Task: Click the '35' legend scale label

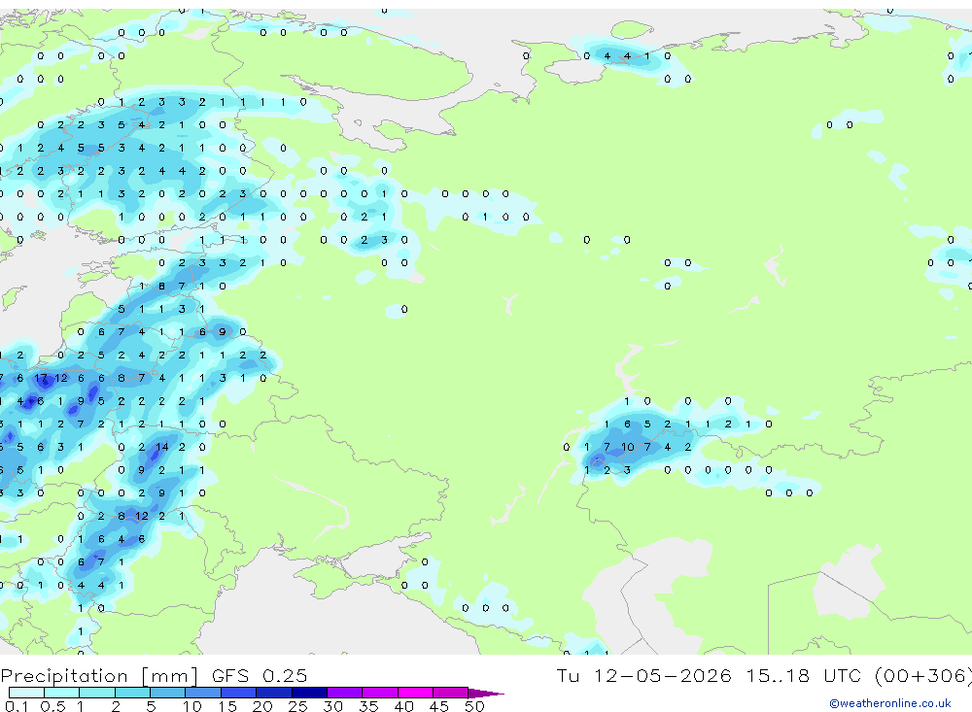Action: click(x=368, y=706)
